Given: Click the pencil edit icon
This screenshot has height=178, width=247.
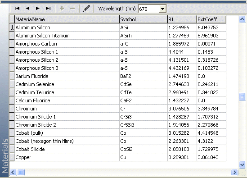Looking at the screenshot, I should [86, 9].
